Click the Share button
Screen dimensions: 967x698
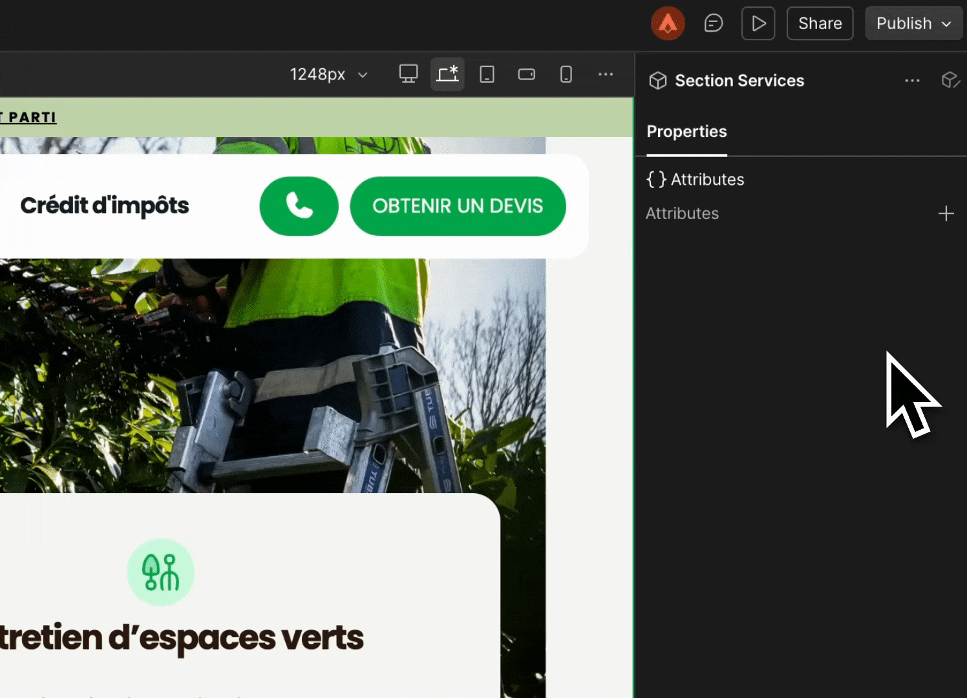820,23
